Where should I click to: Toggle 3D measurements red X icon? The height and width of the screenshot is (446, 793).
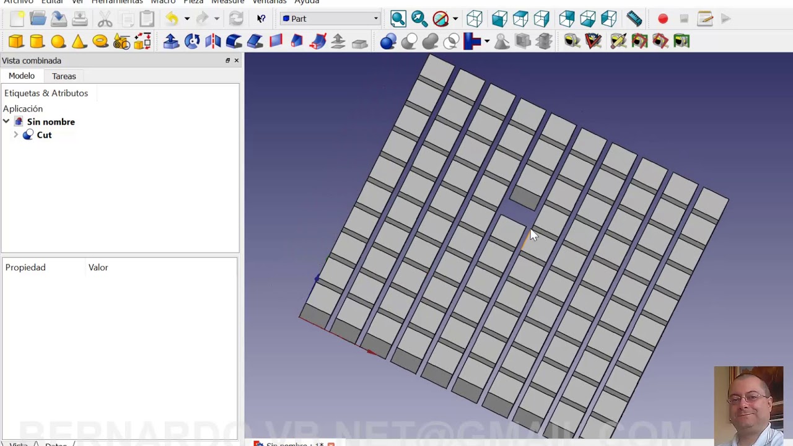coord(660,42)
